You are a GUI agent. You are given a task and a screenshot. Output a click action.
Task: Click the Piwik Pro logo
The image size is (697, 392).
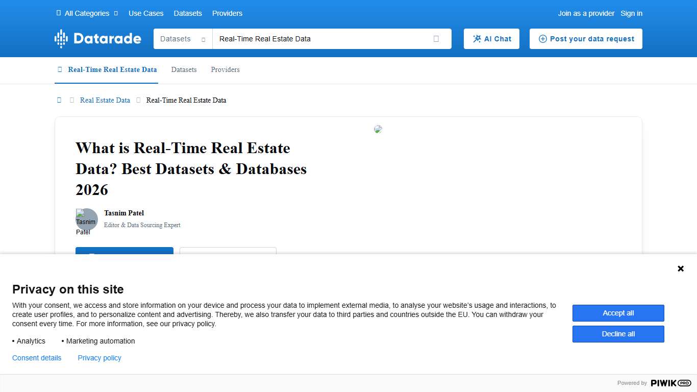pyautogui.click(x=670, y=383)
